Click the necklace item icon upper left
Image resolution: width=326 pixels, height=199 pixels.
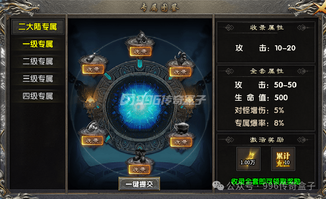click(x=92, y=57)
